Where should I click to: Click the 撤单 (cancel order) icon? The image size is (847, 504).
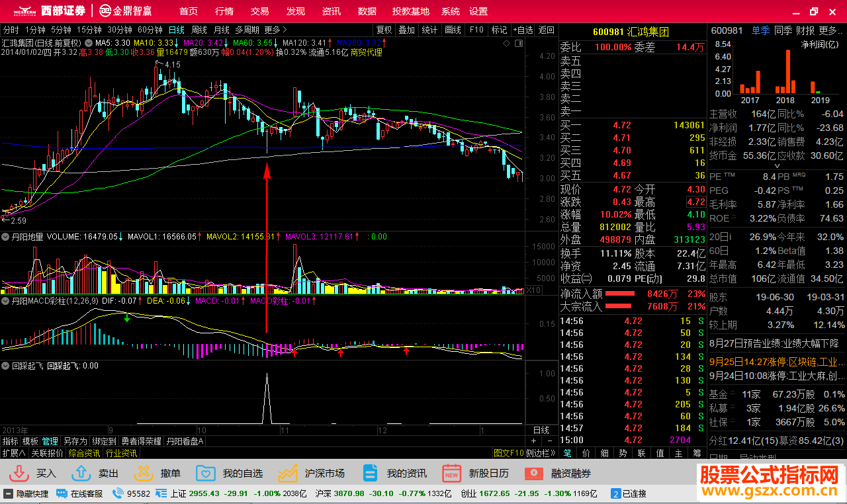click(144, 473)
